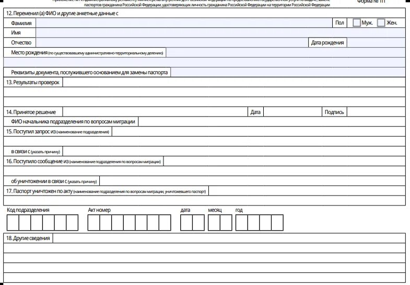This screenshot has height=285, width=410.
Task: Click first box of Акт номер
Action: (94, 223)
